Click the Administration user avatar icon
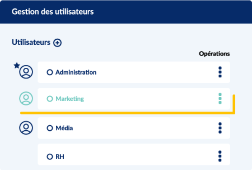252x170 pixels. tap(26, 72)
